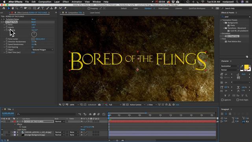Viewport: 252px width, 142px height.
Task: Select the Pan Behind anchor point tool
Action: point(30,8)
